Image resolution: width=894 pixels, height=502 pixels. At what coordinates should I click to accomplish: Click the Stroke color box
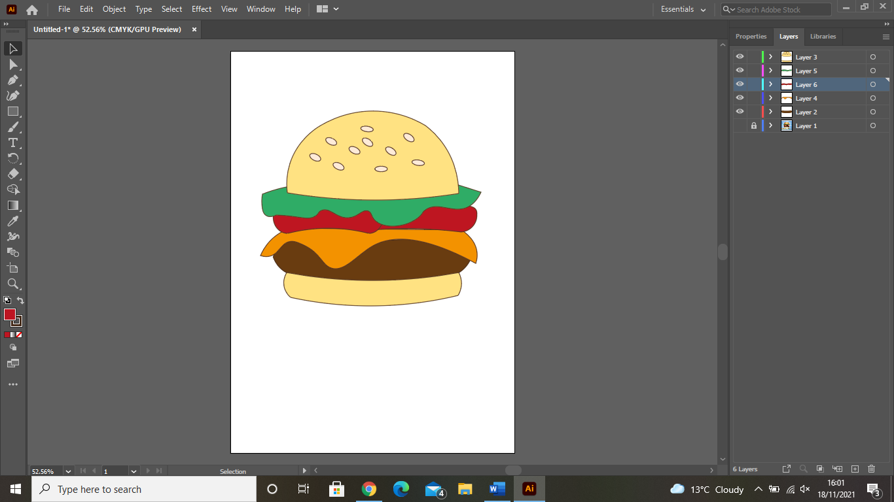click(x=18, y=321)
